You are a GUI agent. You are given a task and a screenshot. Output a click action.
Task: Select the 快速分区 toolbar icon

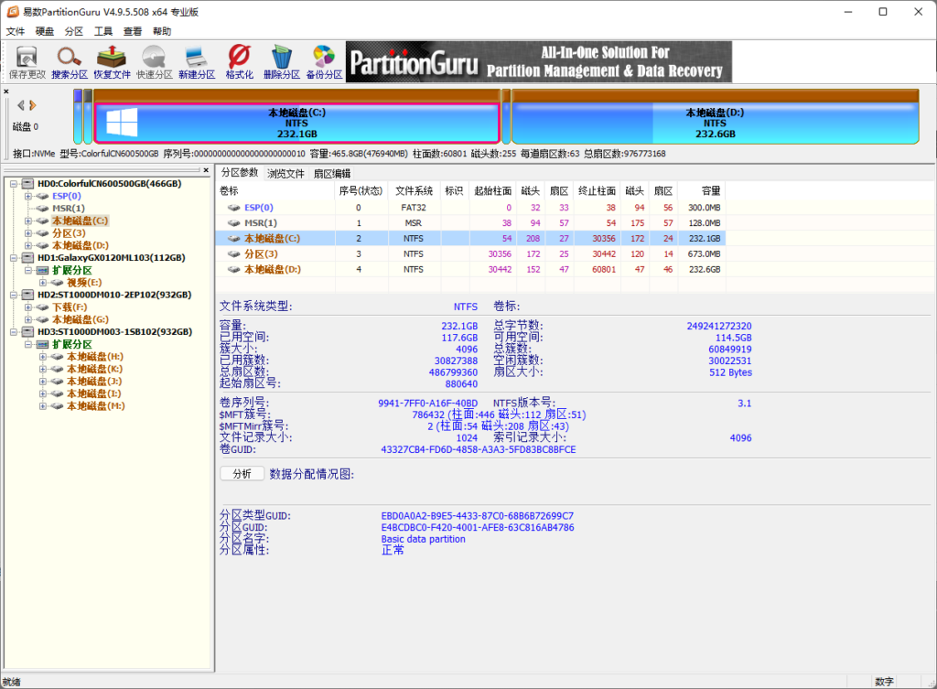tap(154, 62)
